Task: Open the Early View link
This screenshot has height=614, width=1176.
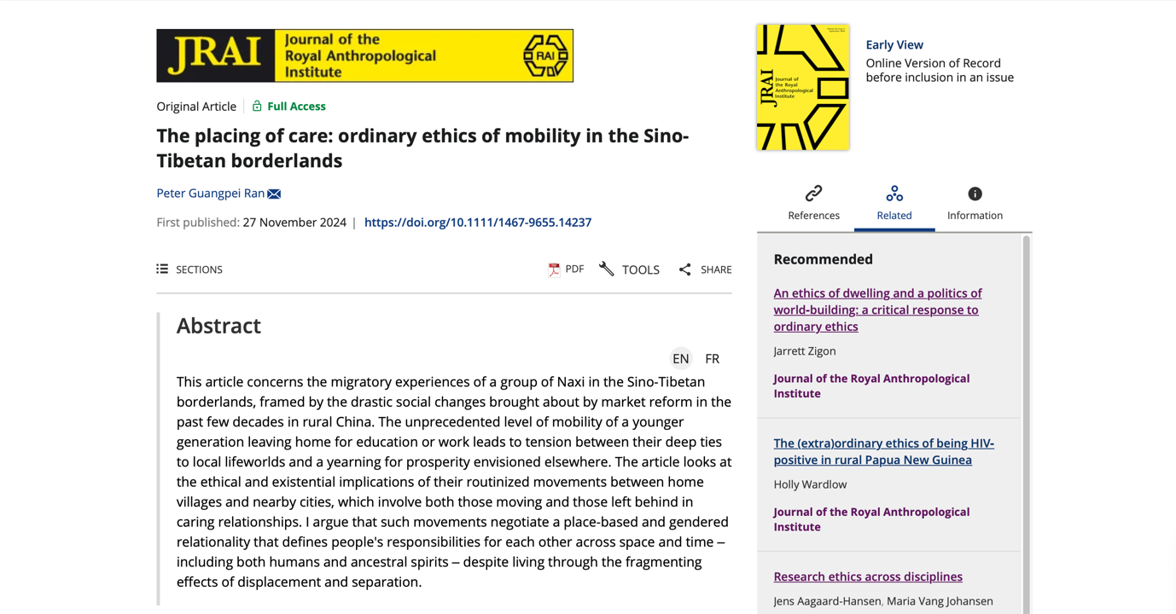Action: click(894, 45)
